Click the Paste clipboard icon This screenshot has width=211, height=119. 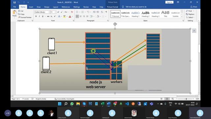[15, 13]
